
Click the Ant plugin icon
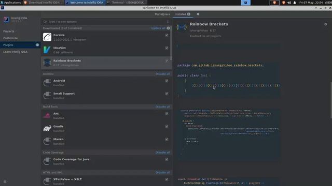(x=47, y=116)
